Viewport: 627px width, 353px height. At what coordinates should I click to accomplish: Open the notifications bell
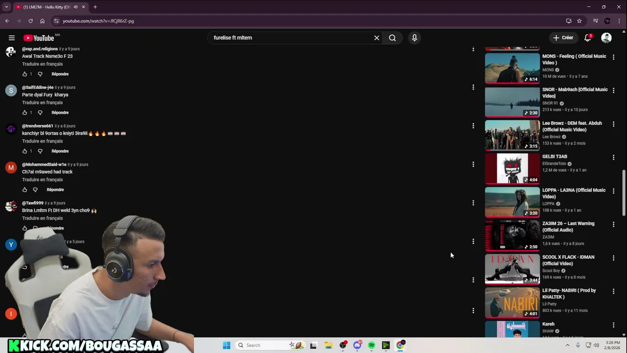pyautogui.click(x=588, y=38)
